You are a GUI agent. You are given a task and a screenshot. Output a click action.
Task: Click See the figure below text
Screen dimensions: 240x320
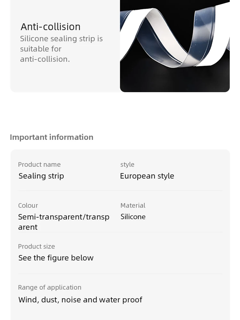tap(56, 258)
